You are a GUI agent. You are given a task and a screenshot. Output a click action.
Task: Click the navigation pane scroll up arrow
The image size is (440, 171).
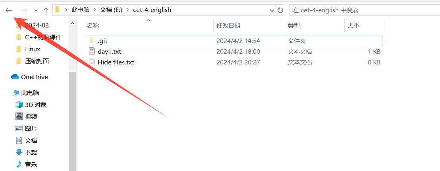(72, 23)
